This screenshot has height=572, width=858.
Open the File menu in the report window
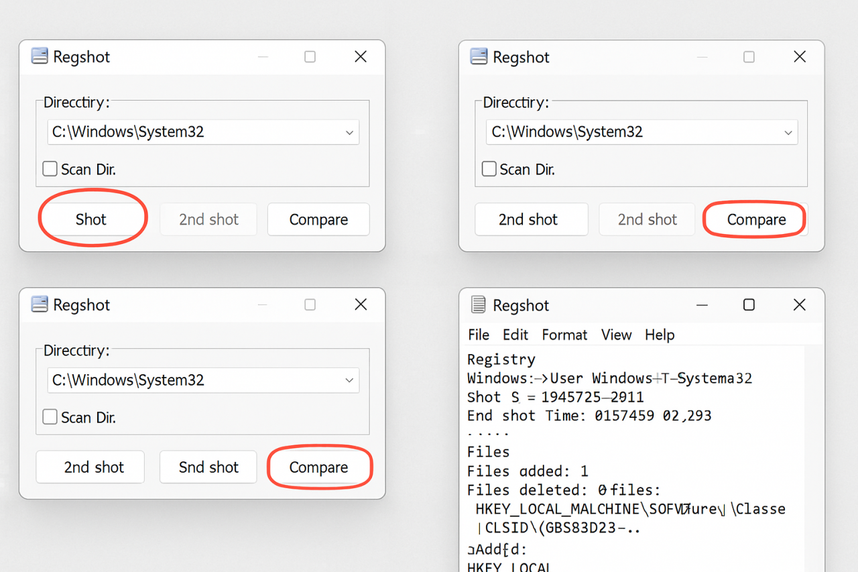[479, 335]
